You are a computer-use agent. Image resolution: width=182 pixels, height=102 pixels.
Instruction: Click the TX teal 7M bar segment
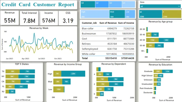pos(27,71)
